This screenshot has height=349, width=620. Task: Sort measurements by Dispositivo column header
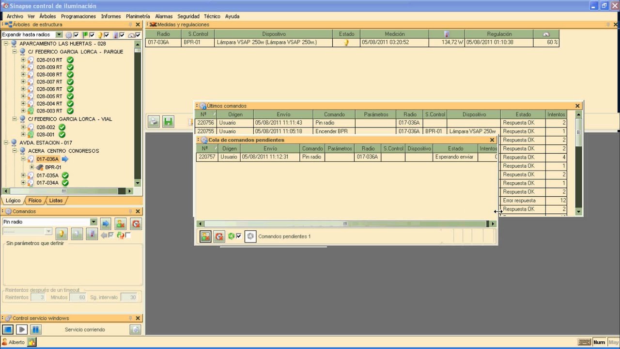coord(274,34)
